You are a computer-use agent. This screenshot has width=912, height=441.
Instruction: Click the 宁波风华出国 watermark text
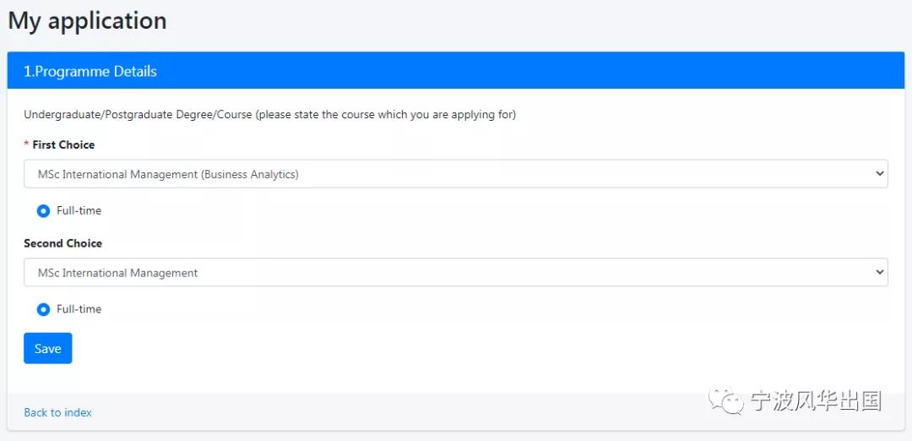[x=816, y=401]
